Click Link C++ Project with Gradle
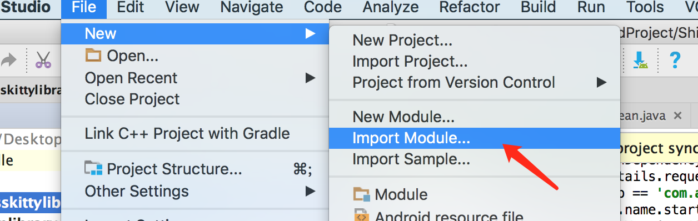Screen dimensions: 698x221 187,134
